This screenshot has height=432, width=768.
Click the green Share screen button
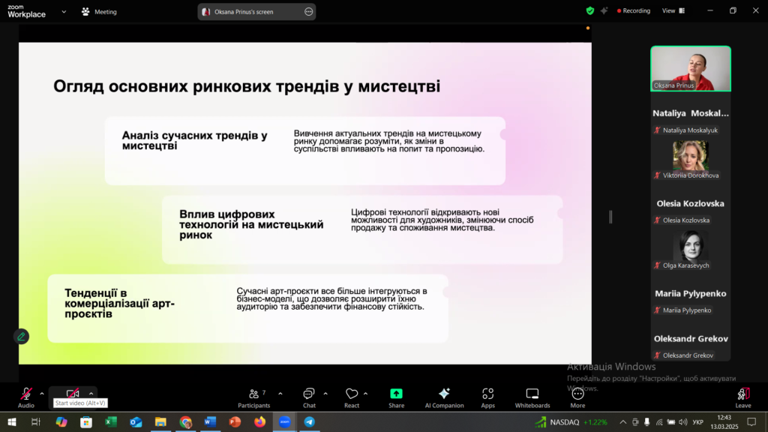point(396,397)
